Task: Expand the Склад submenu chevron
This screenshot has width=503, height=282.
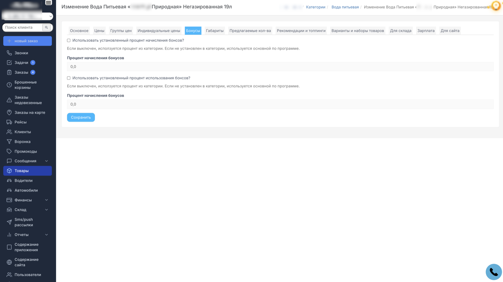Action: [x=46, y=210]
